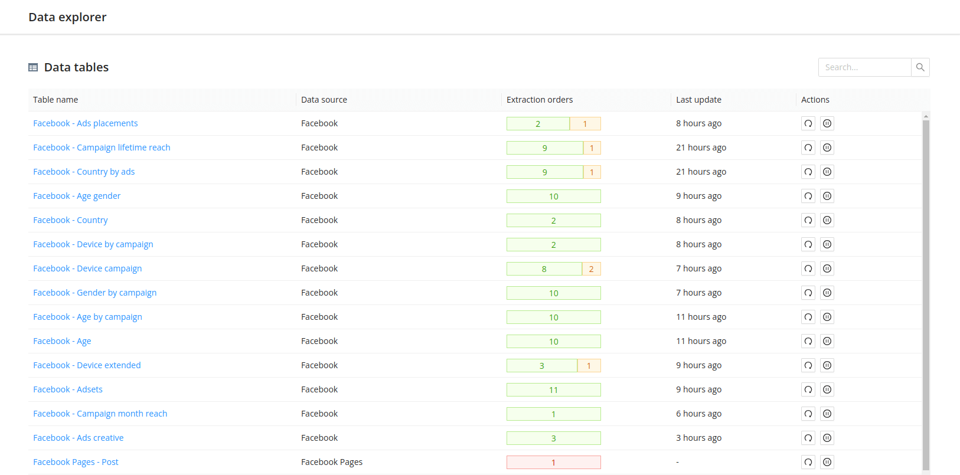The width and height of the screenshot is (960, 475).
Task: Pause Facebook - Device campaign table
Action: [827, 268]
